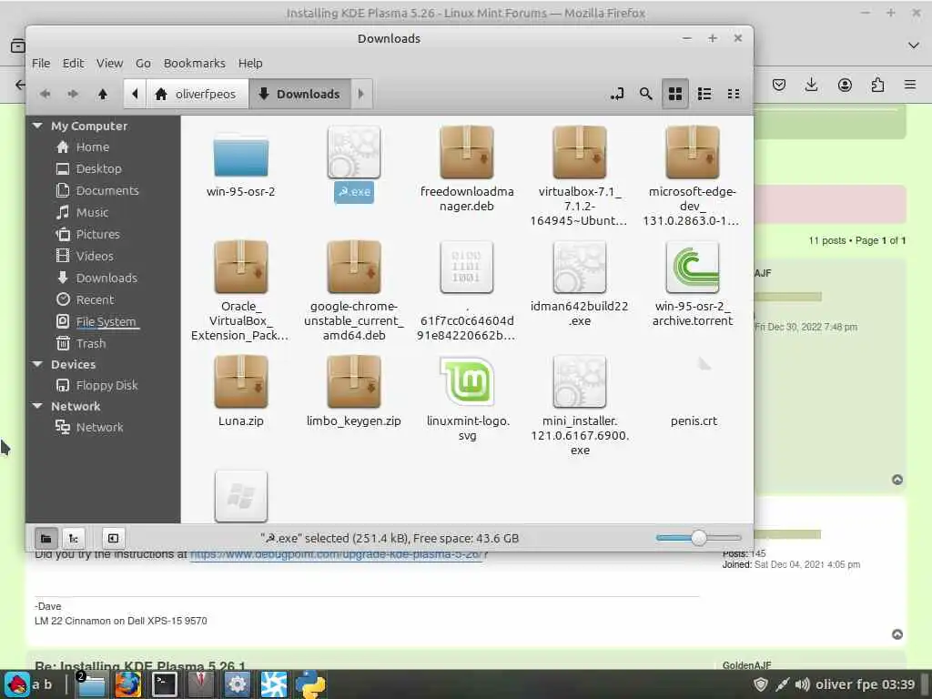Open Firefox hamburger application menu
932x699 pixels.
(x=910, y=85)
